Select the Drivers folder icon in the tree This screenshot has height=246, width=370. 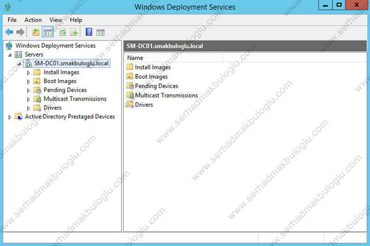click(37, 108)
